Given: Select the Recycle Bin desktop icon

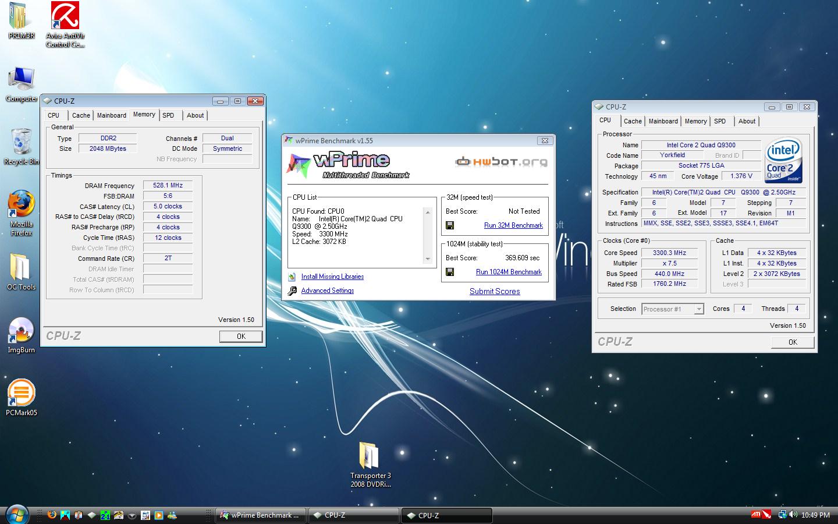Looking at the screenshot, I should (x=21, y=146).
